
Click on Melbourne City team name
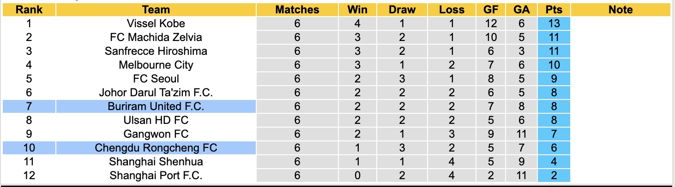click(156, 65)
